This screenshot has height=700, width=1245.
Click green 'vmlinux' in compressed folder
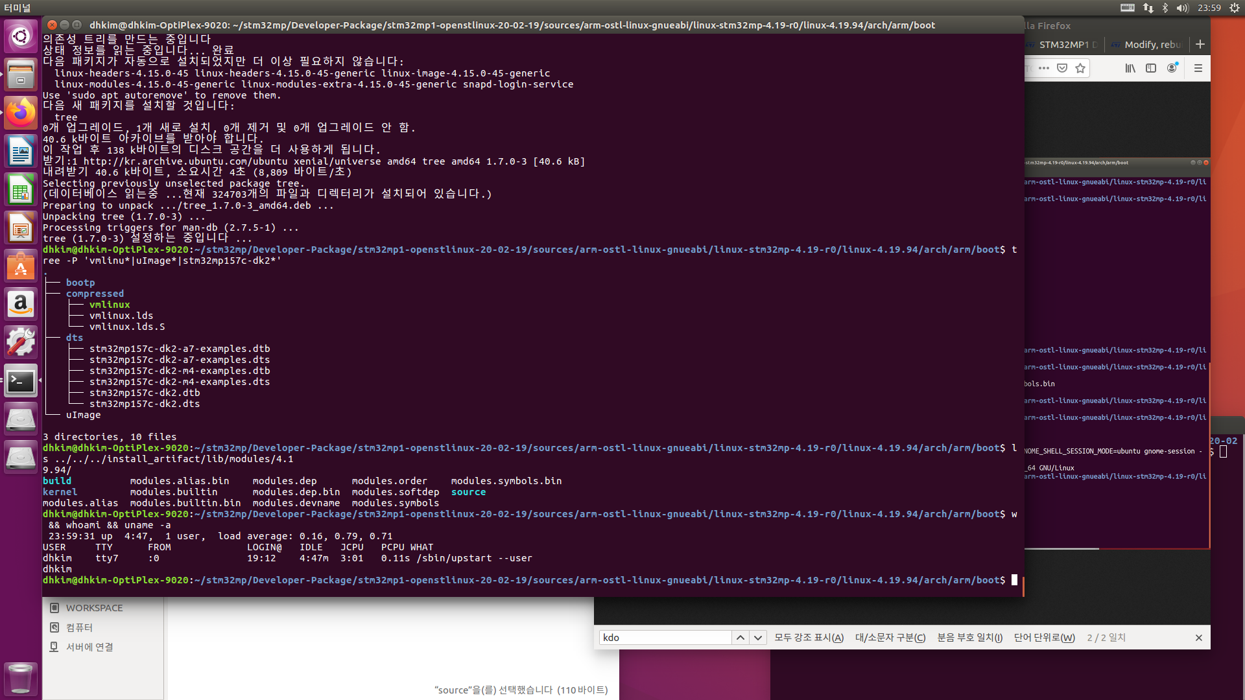[110, 305]
